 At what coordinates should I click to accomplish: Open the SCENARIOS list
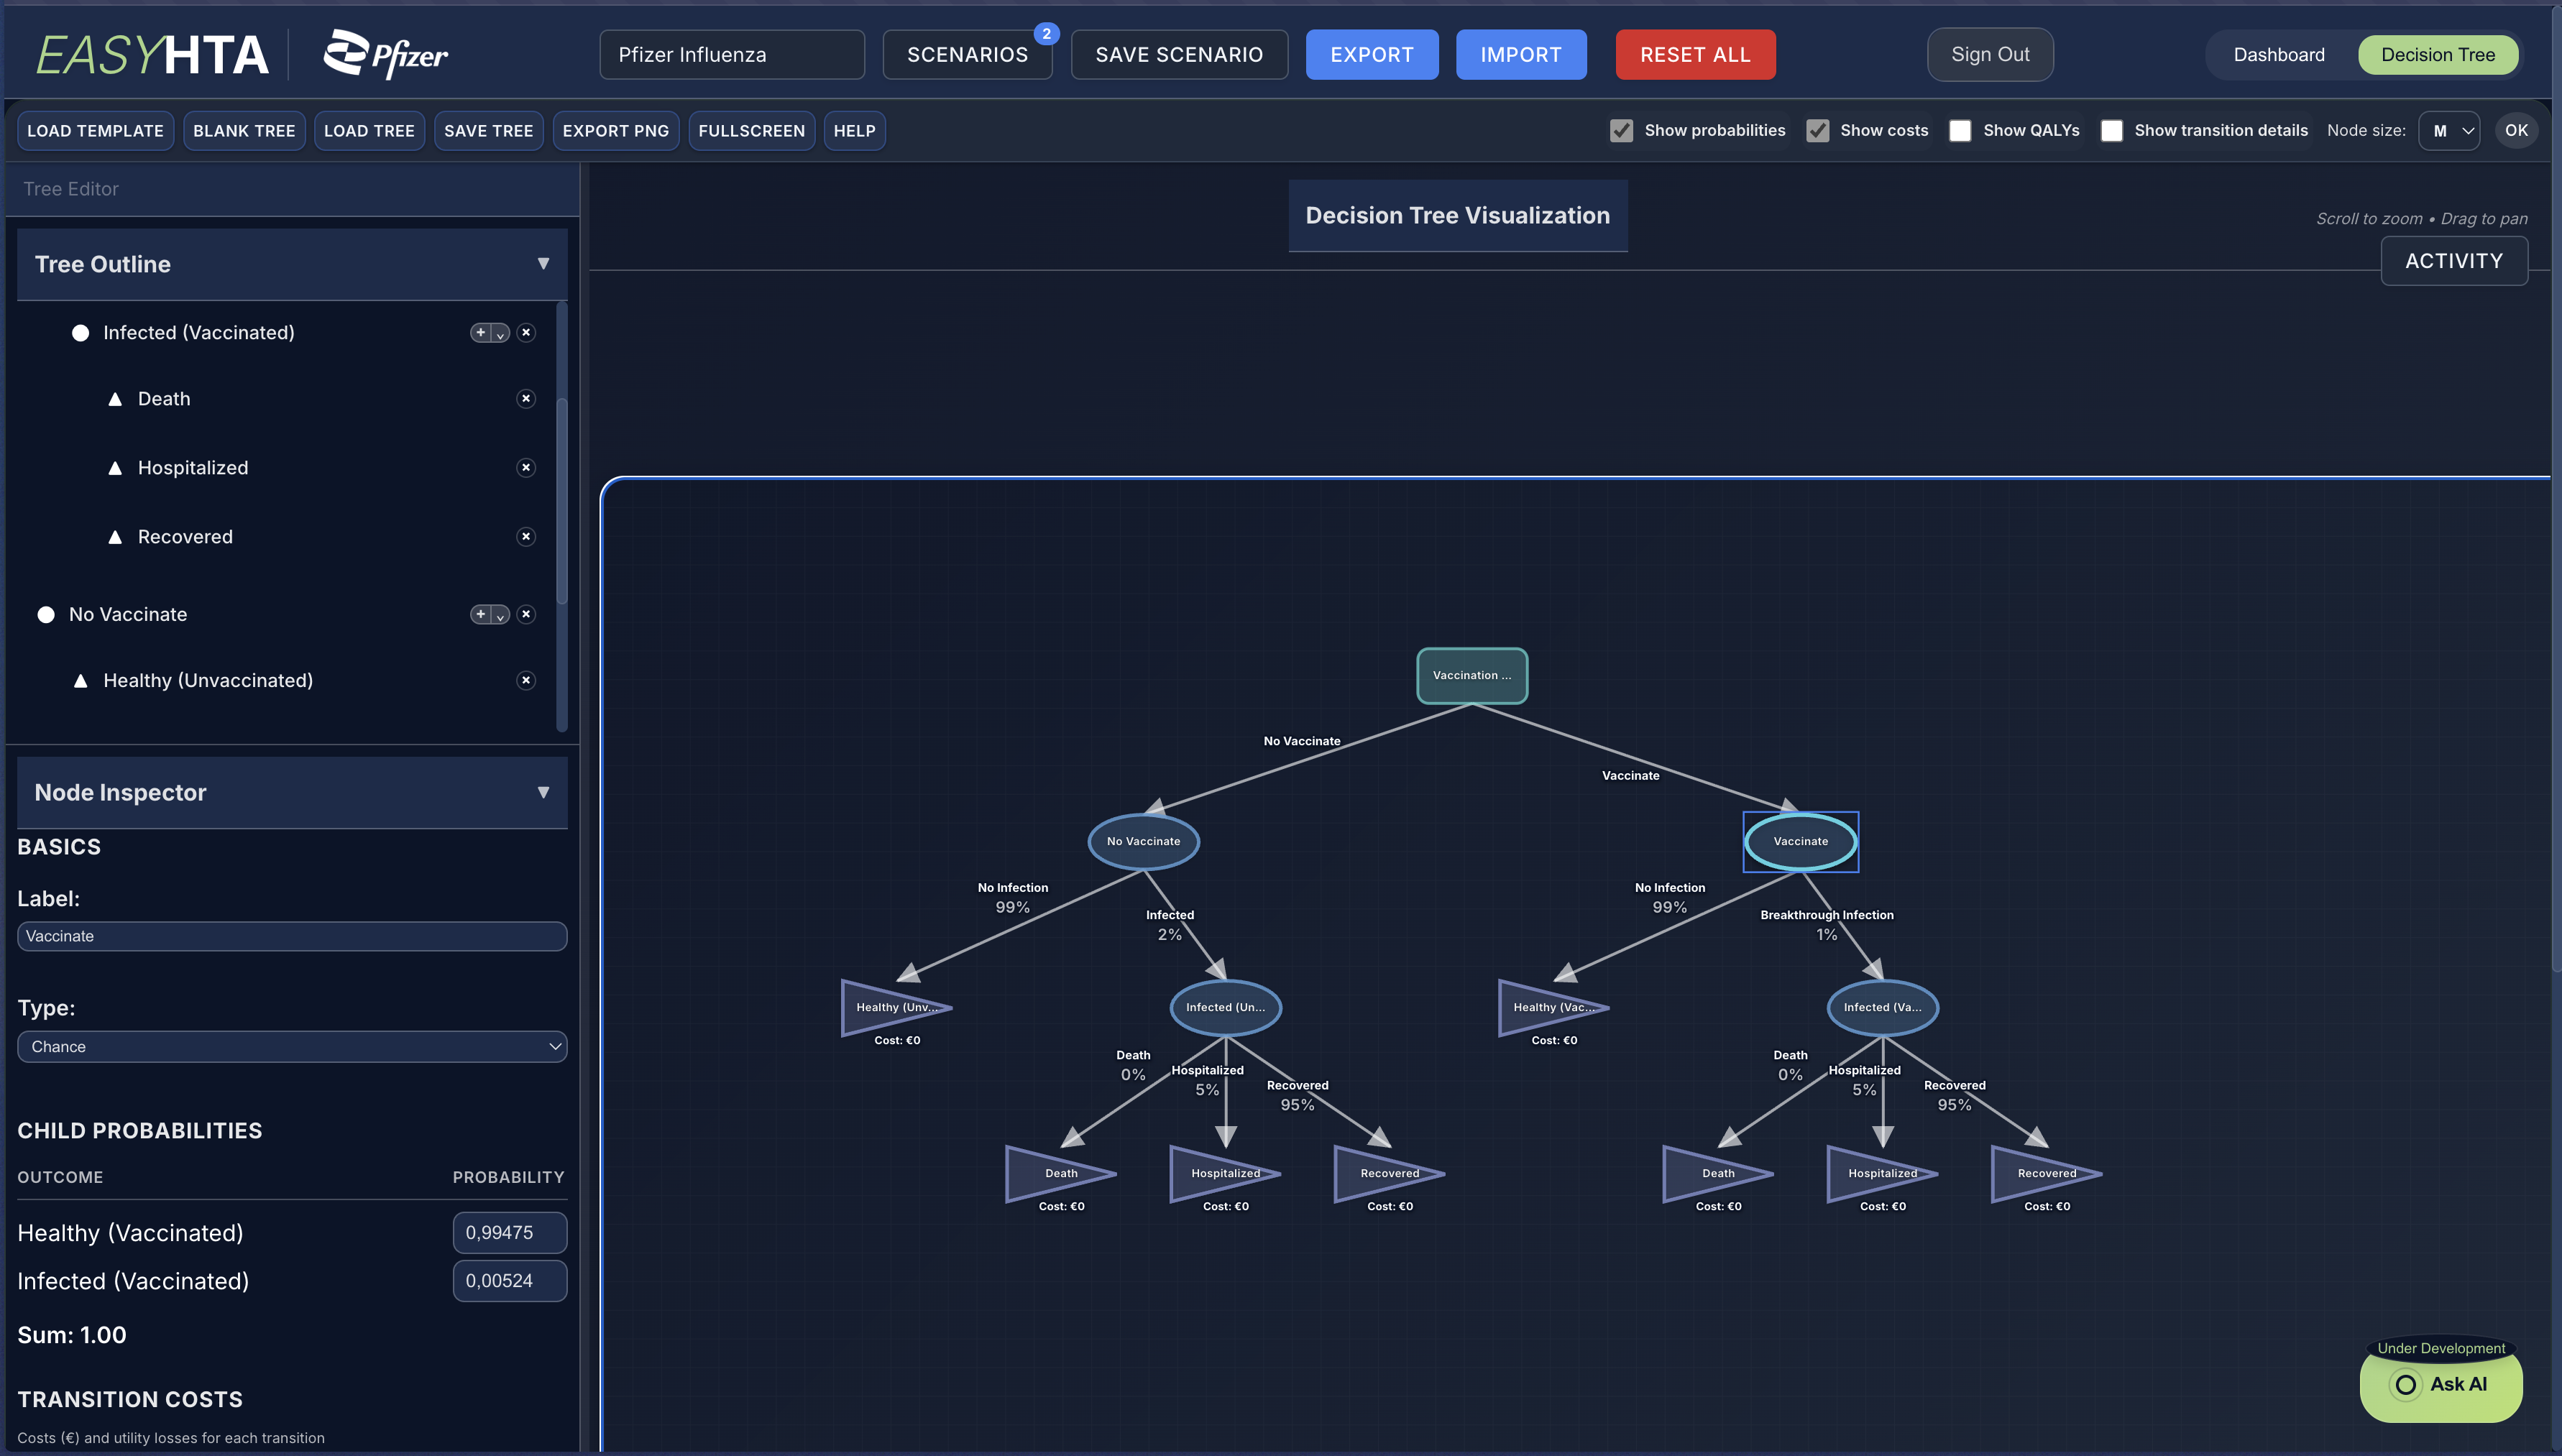[x=967, y=54]
